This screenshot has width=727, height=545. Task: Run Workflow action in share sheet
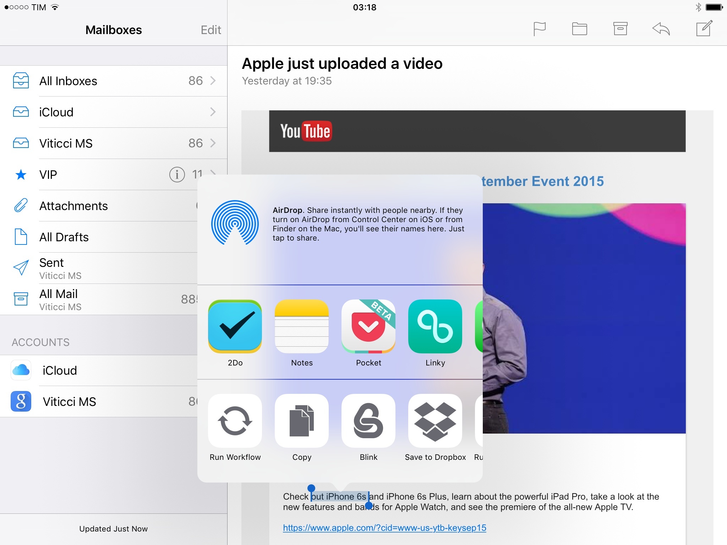click(235, 421)
